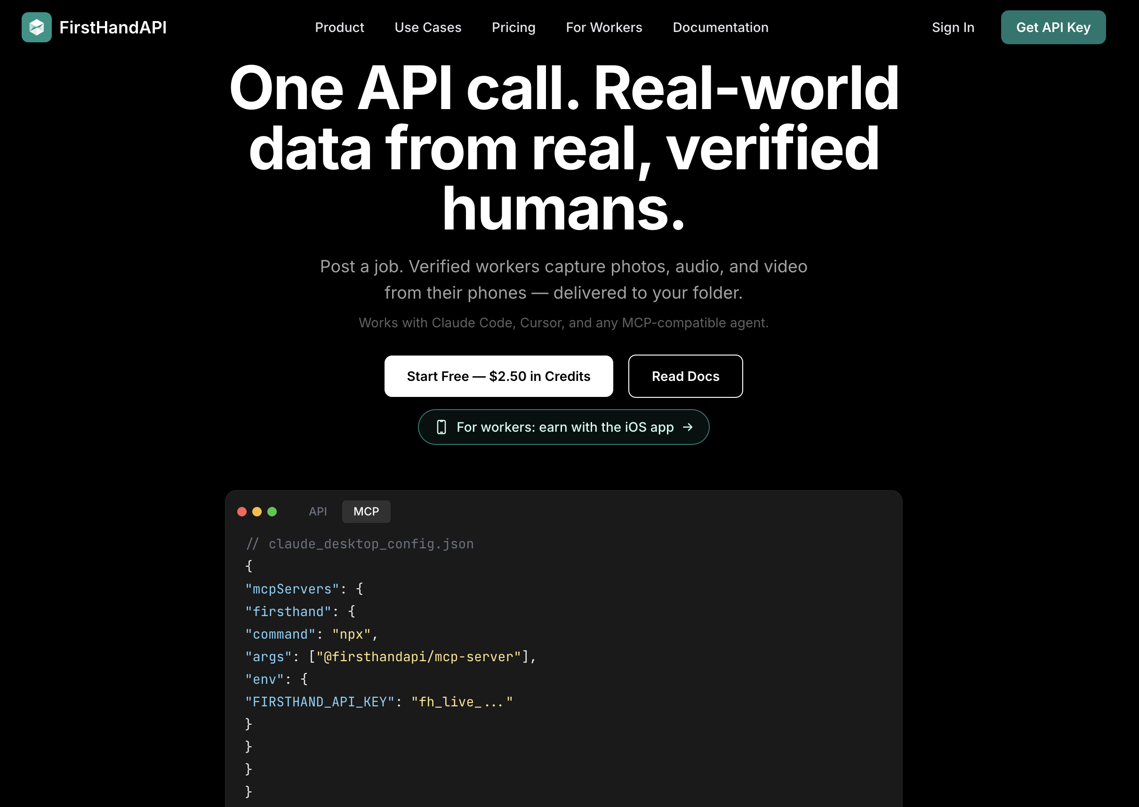Navigate to the Pricing page
This screenshot has width=1139, height=807.
(513, 27)
